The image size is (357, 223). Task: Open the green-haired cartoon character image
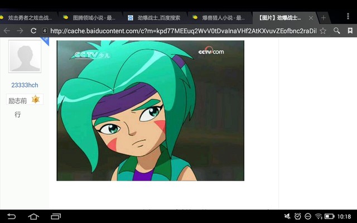(x=150, y=110)
